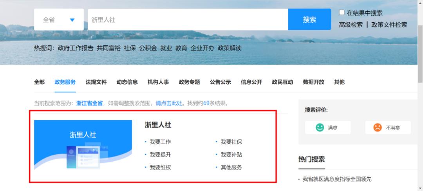
Task: Select the 数据开放 tab
Action: click(313, 82)
